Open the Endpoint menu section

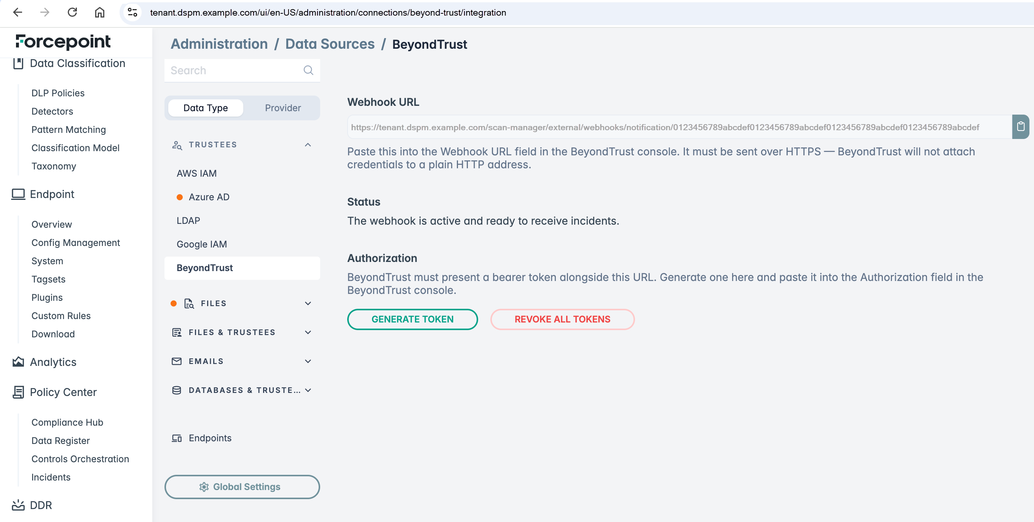point(52,194)
